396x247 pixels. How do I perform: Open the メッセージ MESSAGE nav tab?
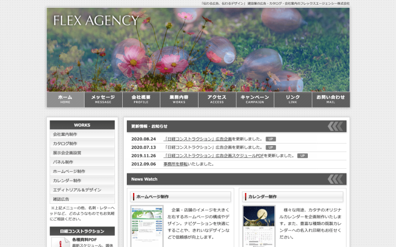103,99
